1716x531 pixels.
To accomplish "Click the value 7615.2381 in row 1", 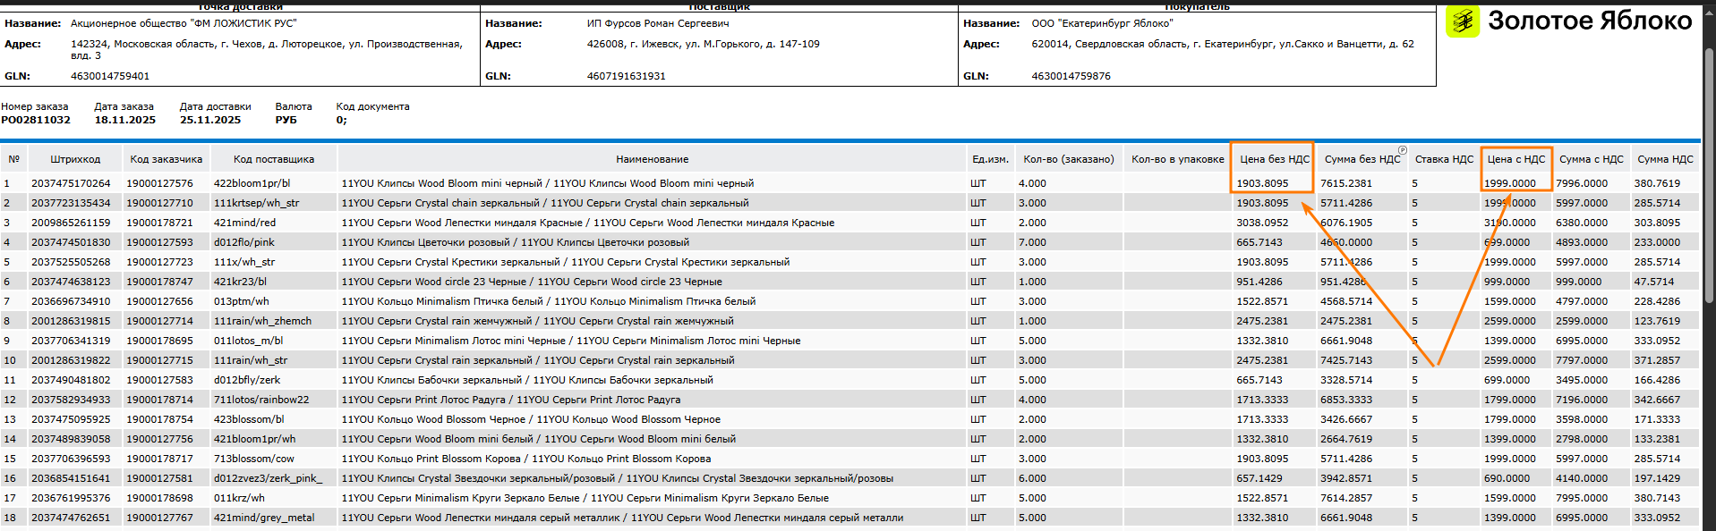I will (1346, 183).
